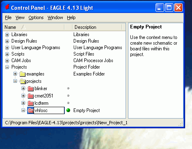Click the examples yellow folder icon
This screenshot has width=192, height=149.
tap(22, 74)
